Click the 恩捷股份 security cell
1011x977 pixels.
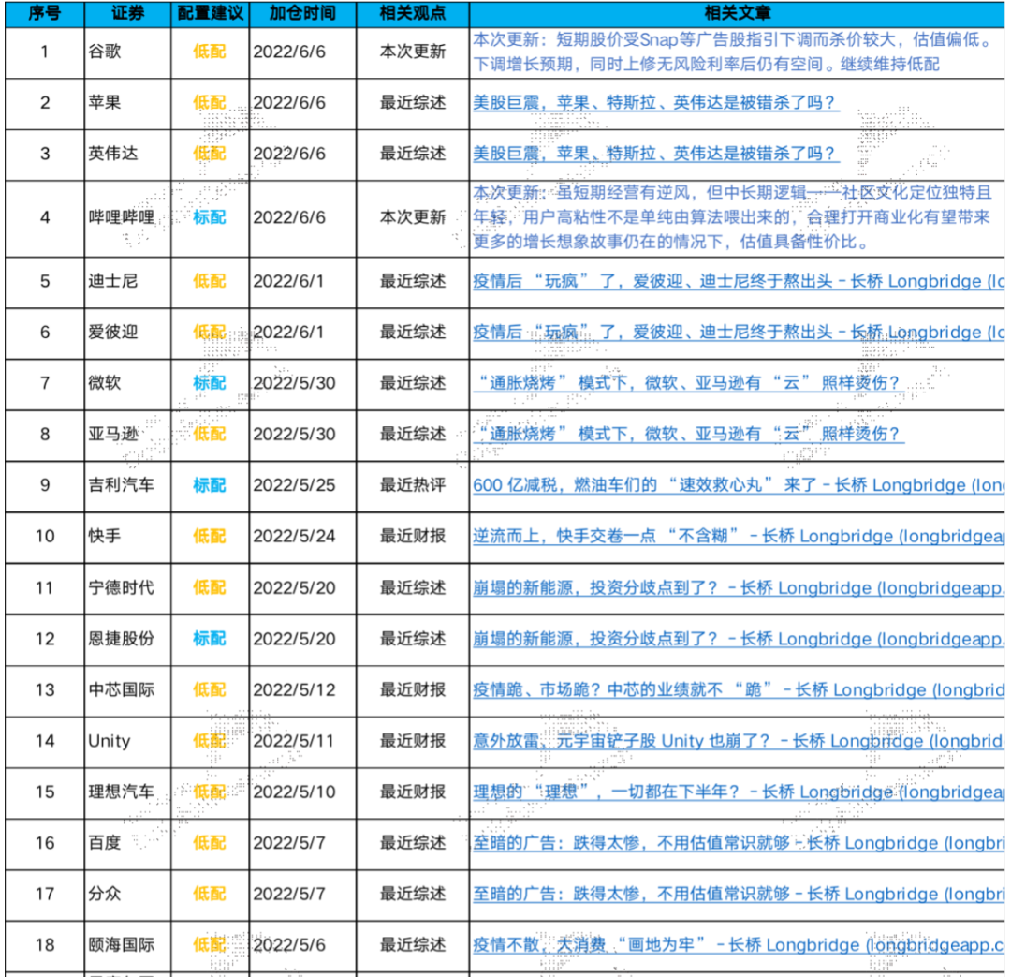click(127, 640)
